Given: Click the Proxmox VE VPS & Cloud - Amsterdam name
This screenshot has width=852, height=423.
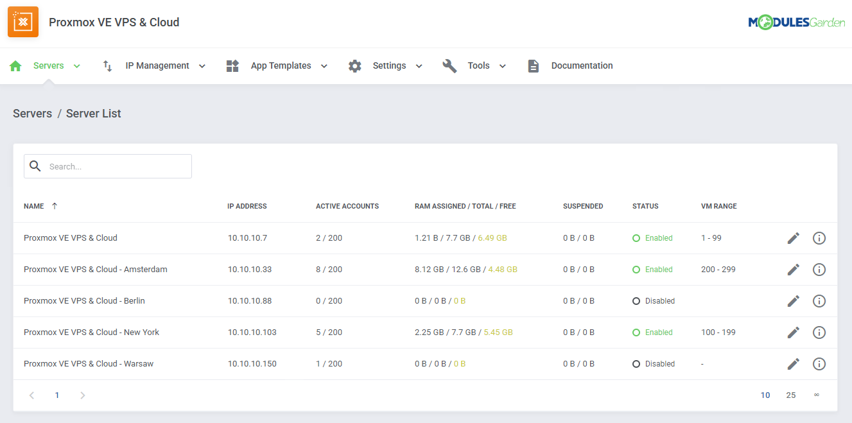Looking at the screenshot, I should (96, 270).
